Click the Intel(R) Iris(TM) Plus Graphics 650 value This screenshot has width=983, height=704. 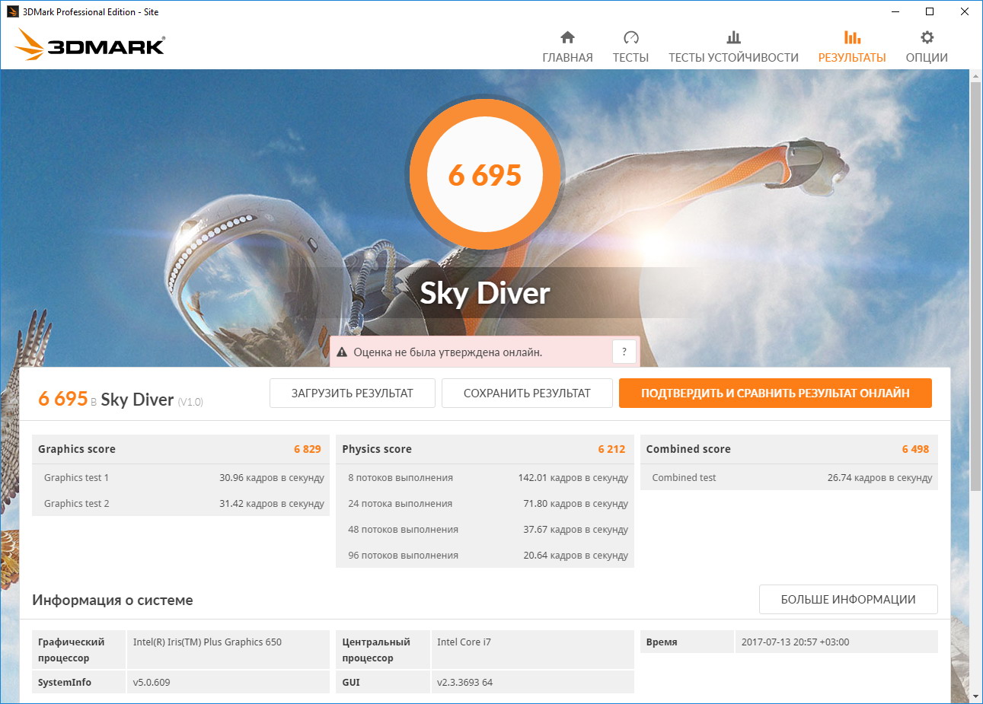pos(207,642)
